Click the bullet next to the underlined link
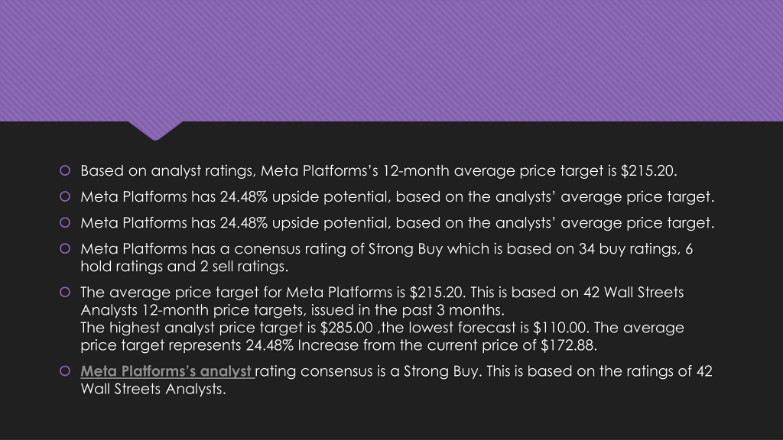The width and height of the screenshot is (783, 440). 65,370
